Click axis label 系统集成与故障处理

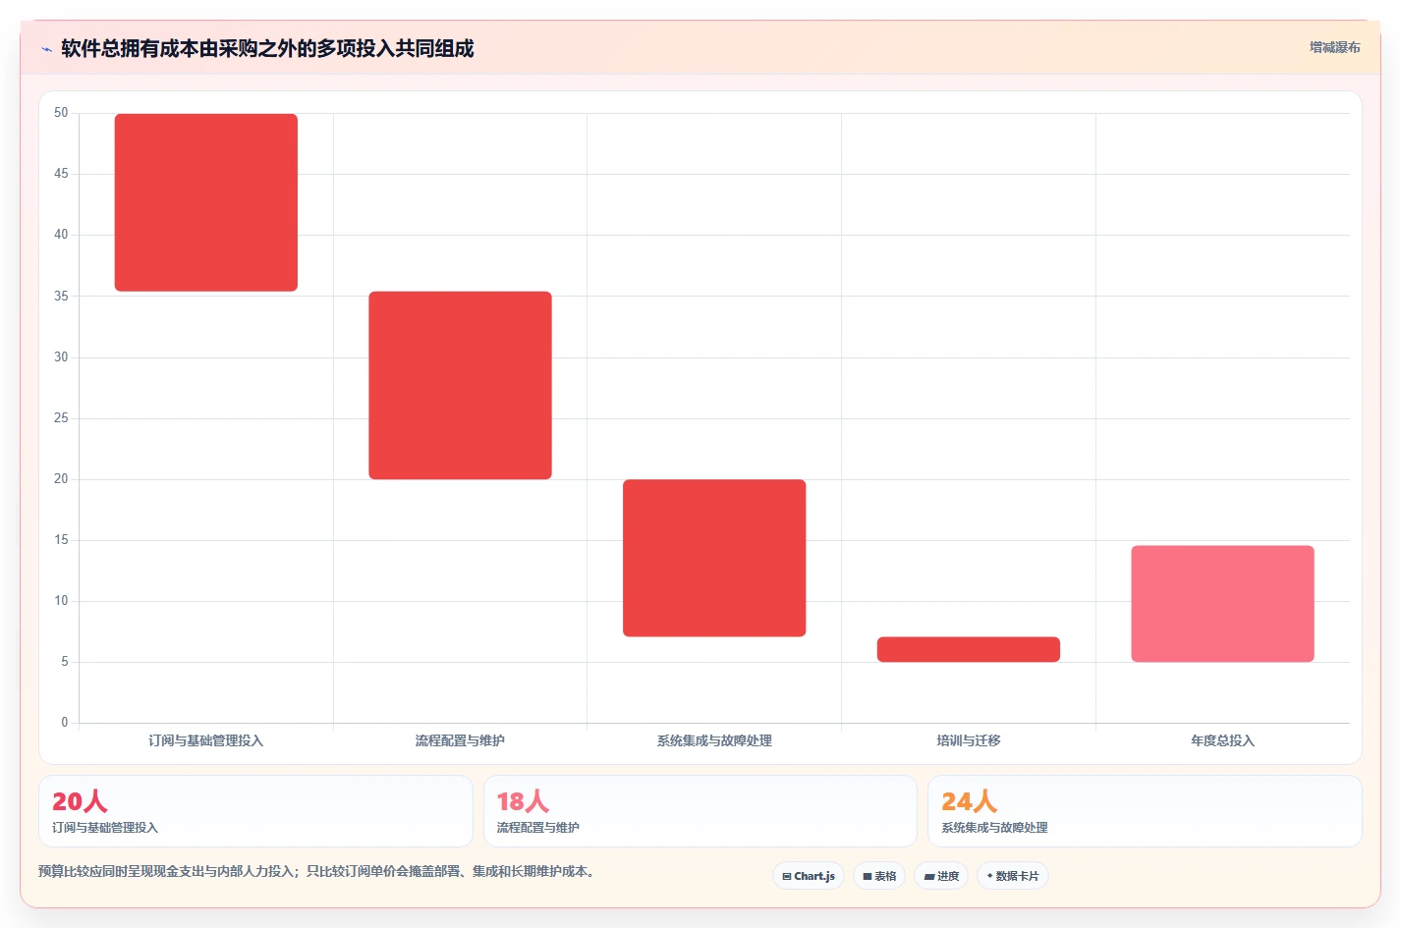[x=714, y=740]
